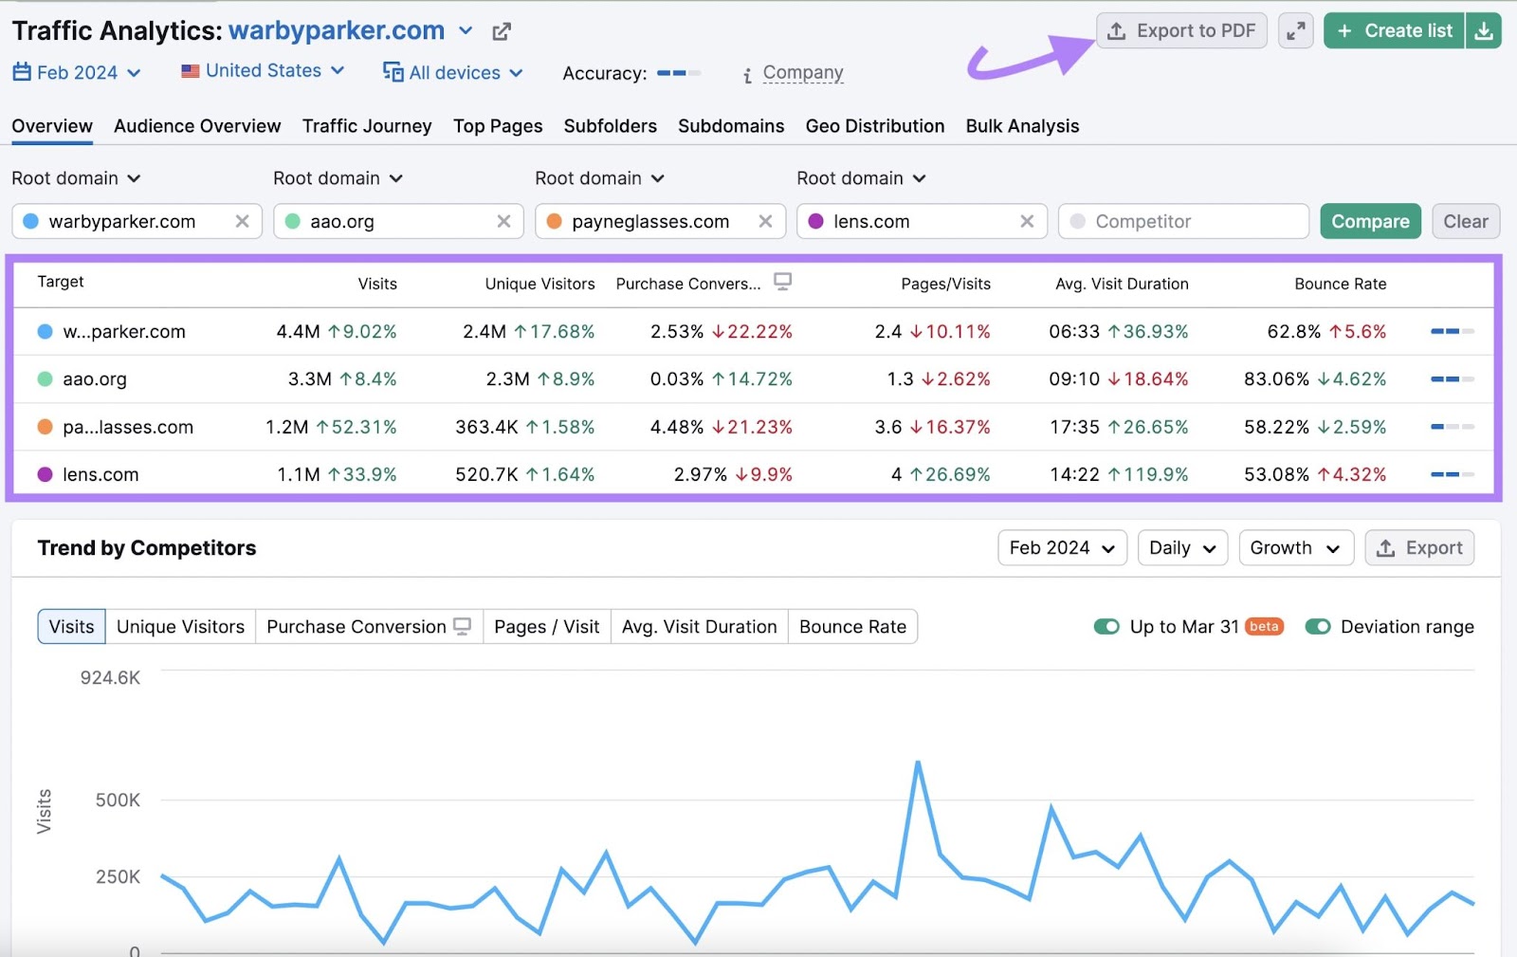1517x957 pixels.
Task: Disable the Up to Mar 31 toggle
Action: tap(1106, 626)
